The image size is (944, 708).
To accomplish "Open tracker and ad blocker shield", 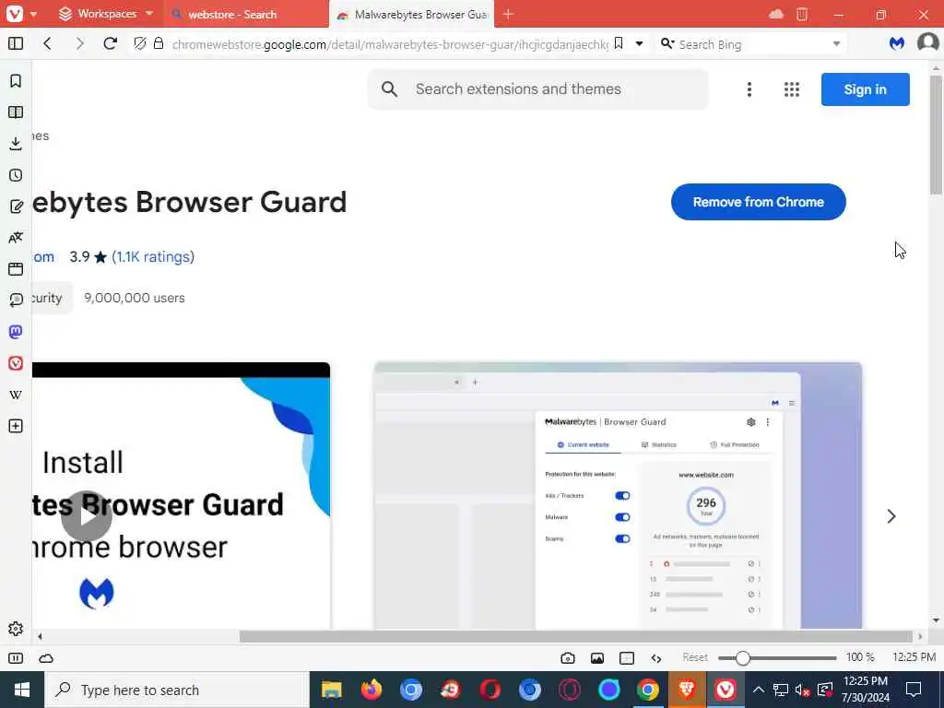I will pyautogui.click(x=140, y=43).
